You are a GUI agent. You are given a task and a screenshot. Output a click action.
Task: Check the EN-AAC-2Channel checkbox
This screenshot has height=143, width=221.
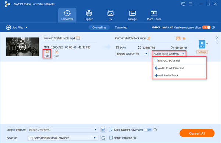(x=155, y=60)
